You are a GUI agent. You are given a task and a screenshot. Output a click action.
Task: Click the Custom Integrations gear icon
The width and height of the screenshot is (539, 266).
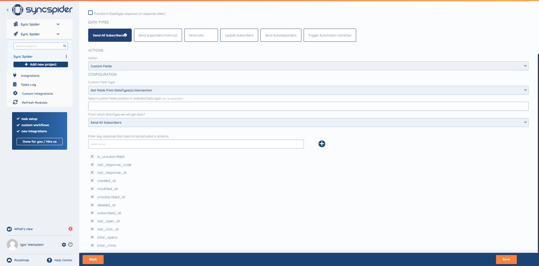(x=15, y=93)
